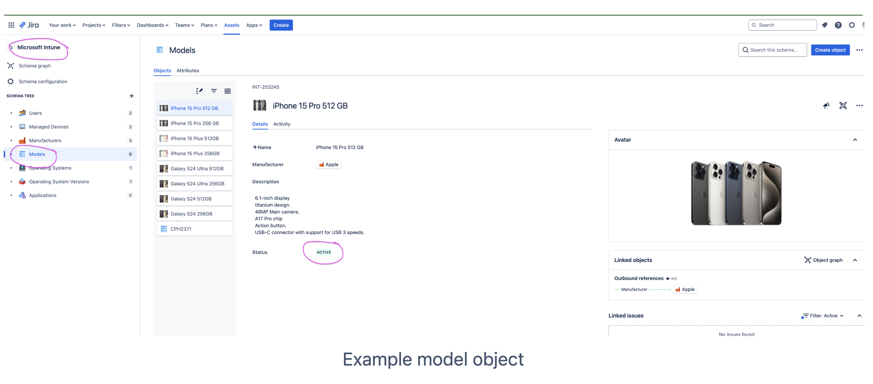
Task: Open the Assets menu item
Action: (x=231, y=25)
